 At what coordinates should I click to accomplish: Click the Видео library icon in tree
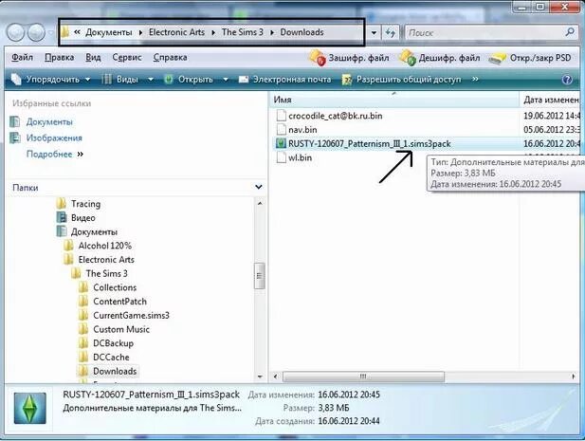[x=62, y=217]
